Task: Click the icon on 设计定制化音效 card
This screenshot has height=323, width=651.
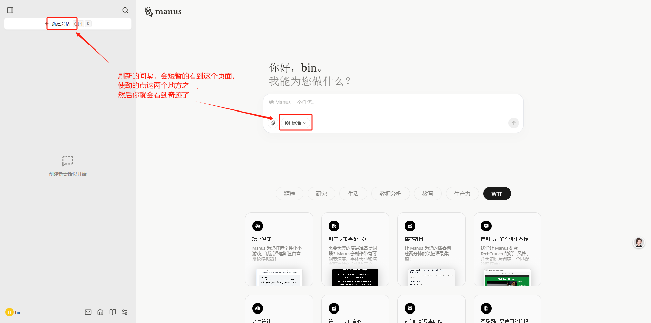Action: point(334,308)
